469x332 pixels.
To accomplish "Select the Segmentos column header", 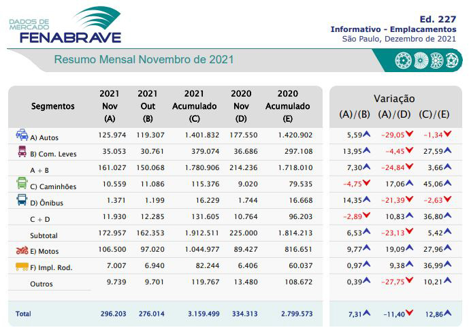I will (x=53, y=107).
